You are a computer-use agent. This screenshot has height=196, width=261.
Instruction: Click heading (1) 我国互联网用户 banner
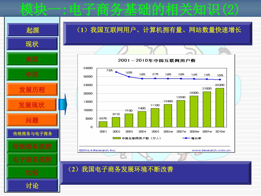point(158,33)
